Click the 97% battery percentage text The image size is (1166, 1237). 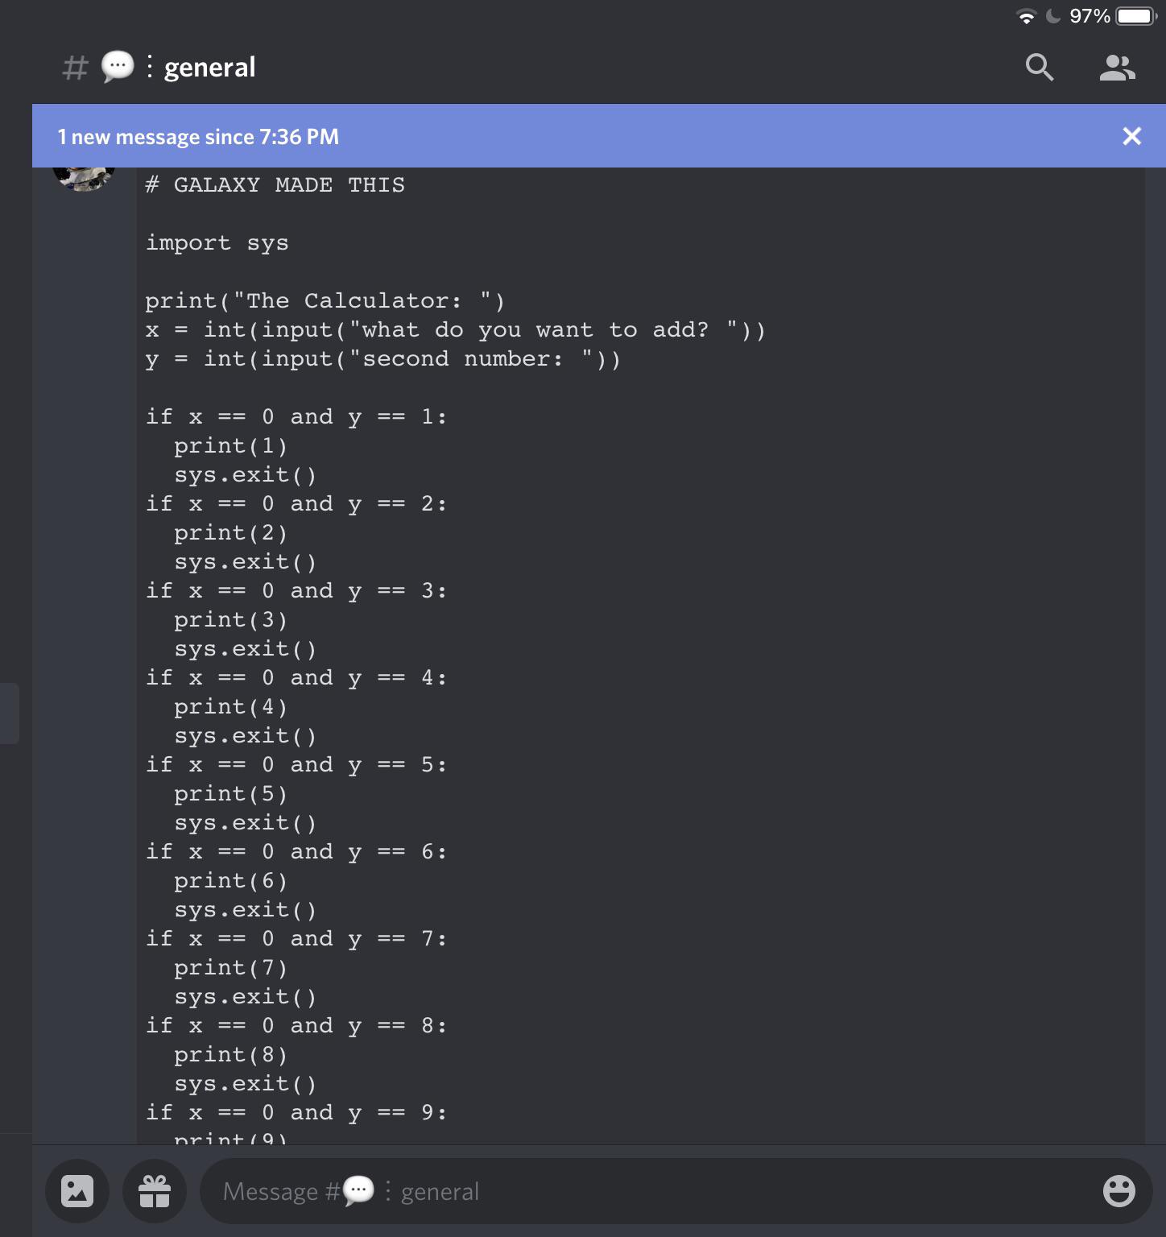coord(1088,14)
